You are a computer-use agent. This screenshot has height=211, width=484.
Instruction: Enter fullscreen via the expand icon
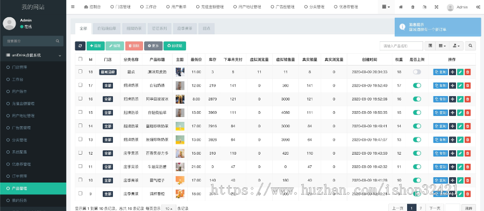point(437,7)
